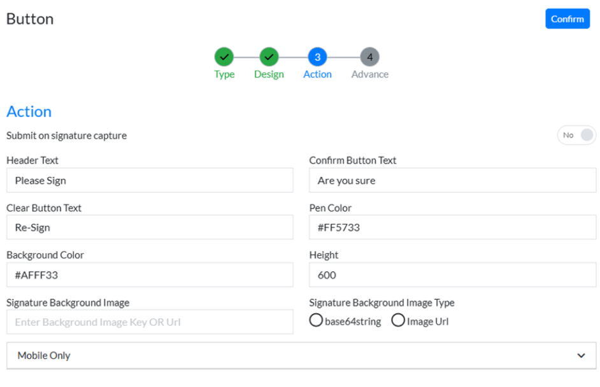
Task: Select the base64string radio option
Action: [x=316, y=321]
